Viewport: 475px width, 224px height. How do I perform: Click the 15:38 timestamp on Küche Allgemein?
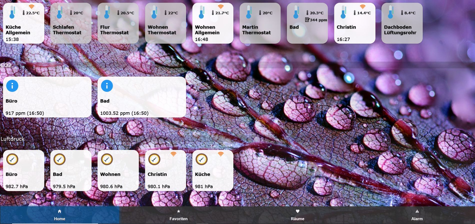click(x=12, y=39)
